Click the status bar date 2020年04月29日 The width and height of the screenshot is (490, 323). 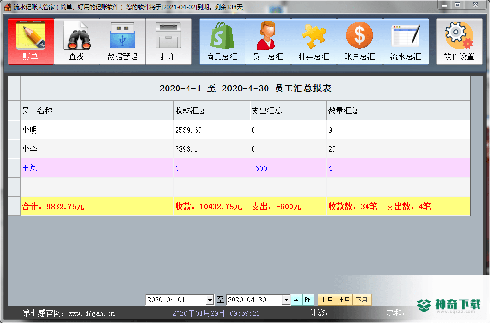click(199, 313)
